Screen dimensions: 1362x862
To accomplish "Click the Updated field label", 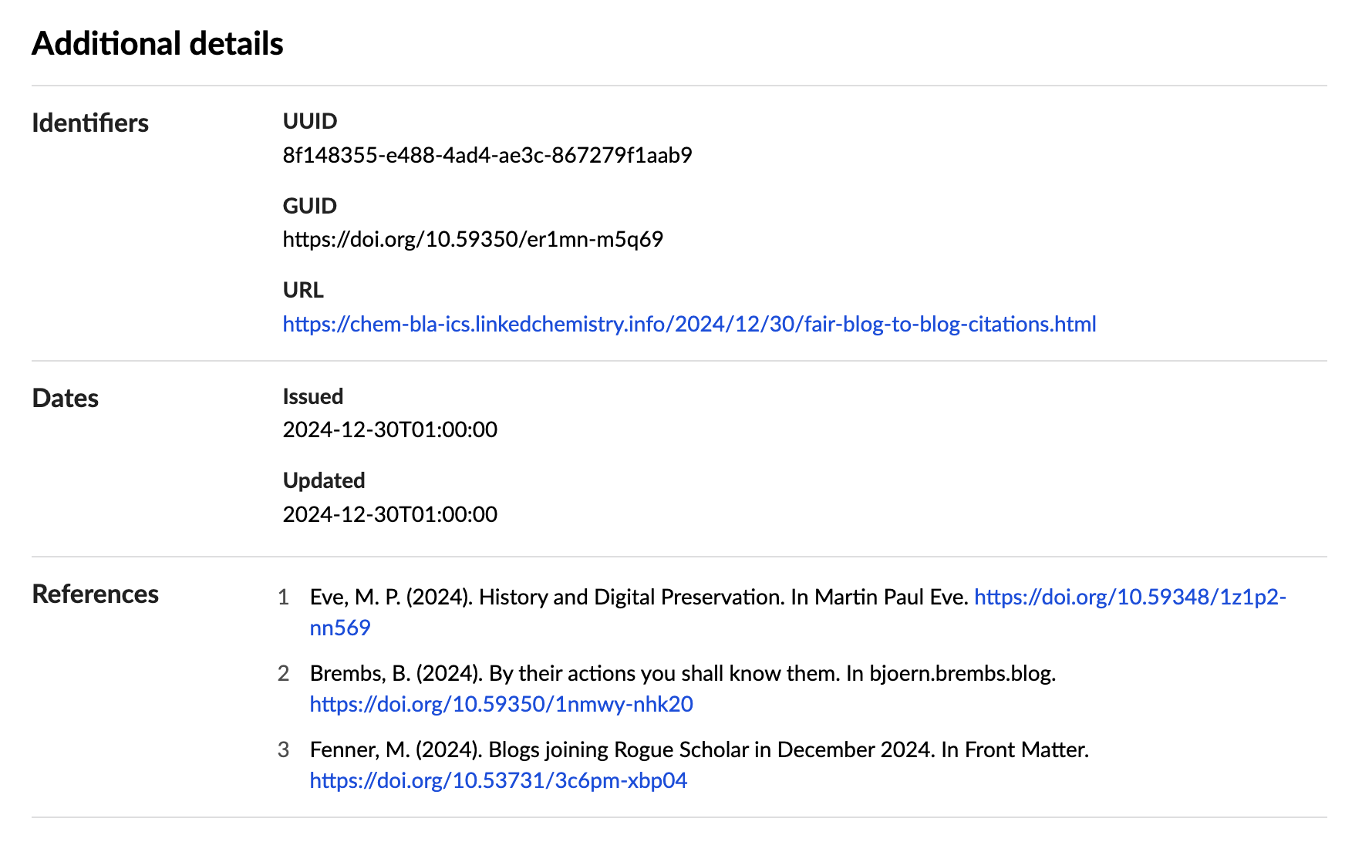I will 324,480.
